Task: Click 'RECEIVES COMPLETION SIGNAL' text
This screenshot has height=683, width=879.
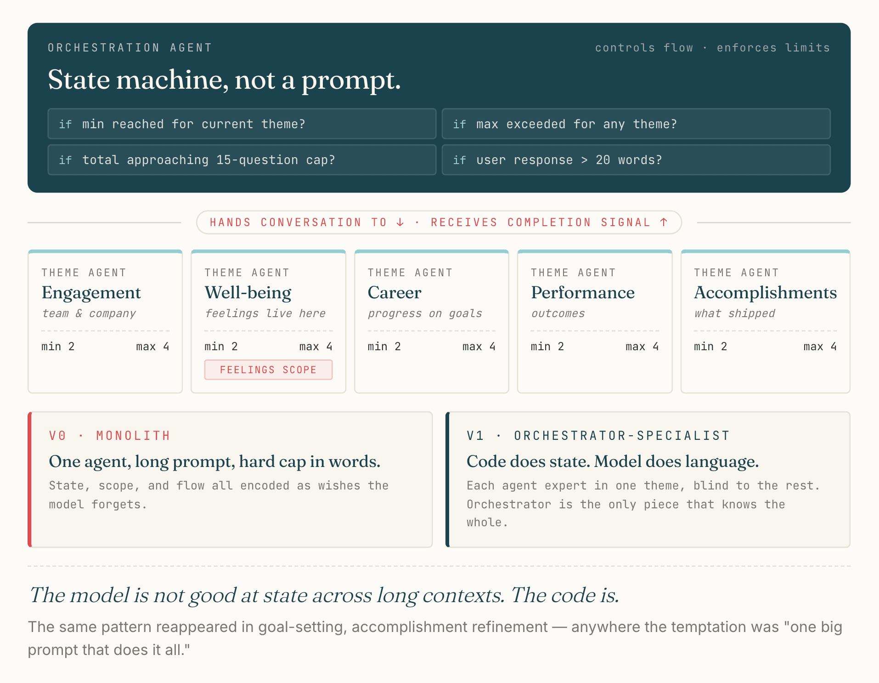Action: pos(541,222)
